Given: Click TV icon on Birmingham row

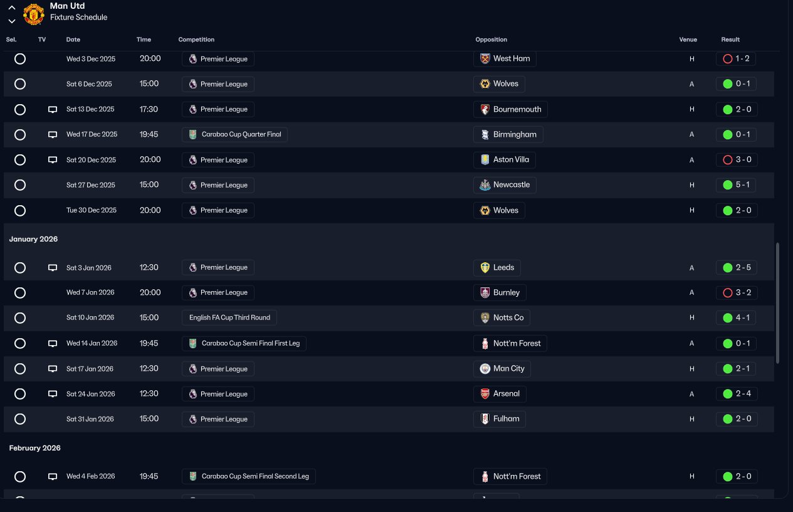Looking at the screenshot, I should [53, 134].
